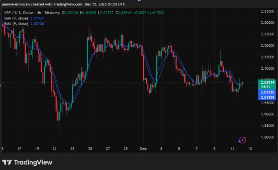The height and width of the screenshot is (170, 278).
Task: Click the blue EMA price tag 2.03130
Action: coord(267,92)
